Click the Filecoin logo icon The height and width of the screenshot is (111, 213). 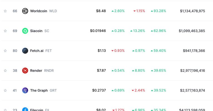pyautogui.click(x=25, y=110)
